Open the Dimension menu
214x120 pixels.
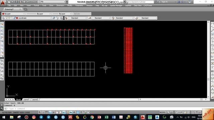(60, 5)
